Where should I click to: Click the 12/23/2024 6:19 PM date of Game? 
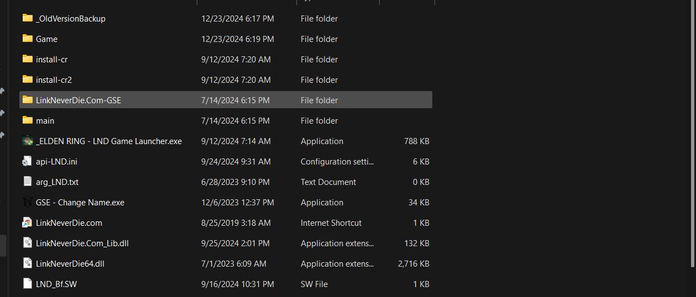click(237, 39)
